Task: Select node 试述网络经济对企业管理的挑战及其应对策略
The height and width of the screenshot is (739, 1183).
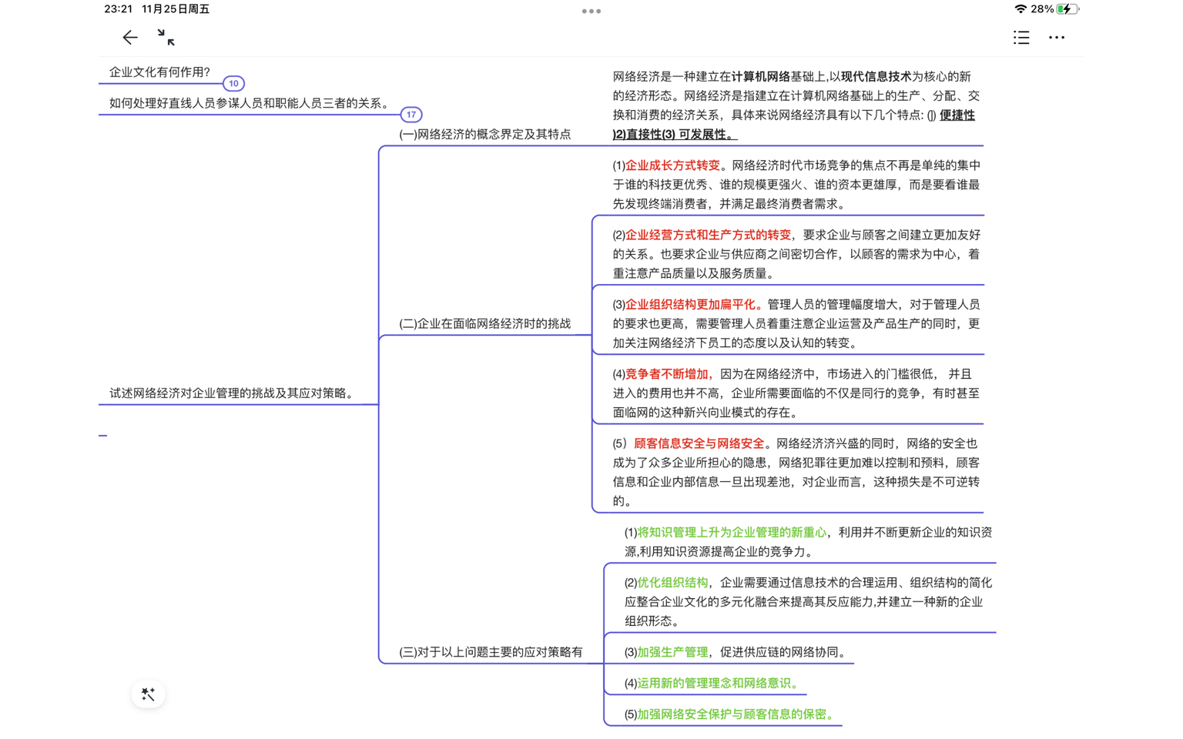Action: click(233, 393)
